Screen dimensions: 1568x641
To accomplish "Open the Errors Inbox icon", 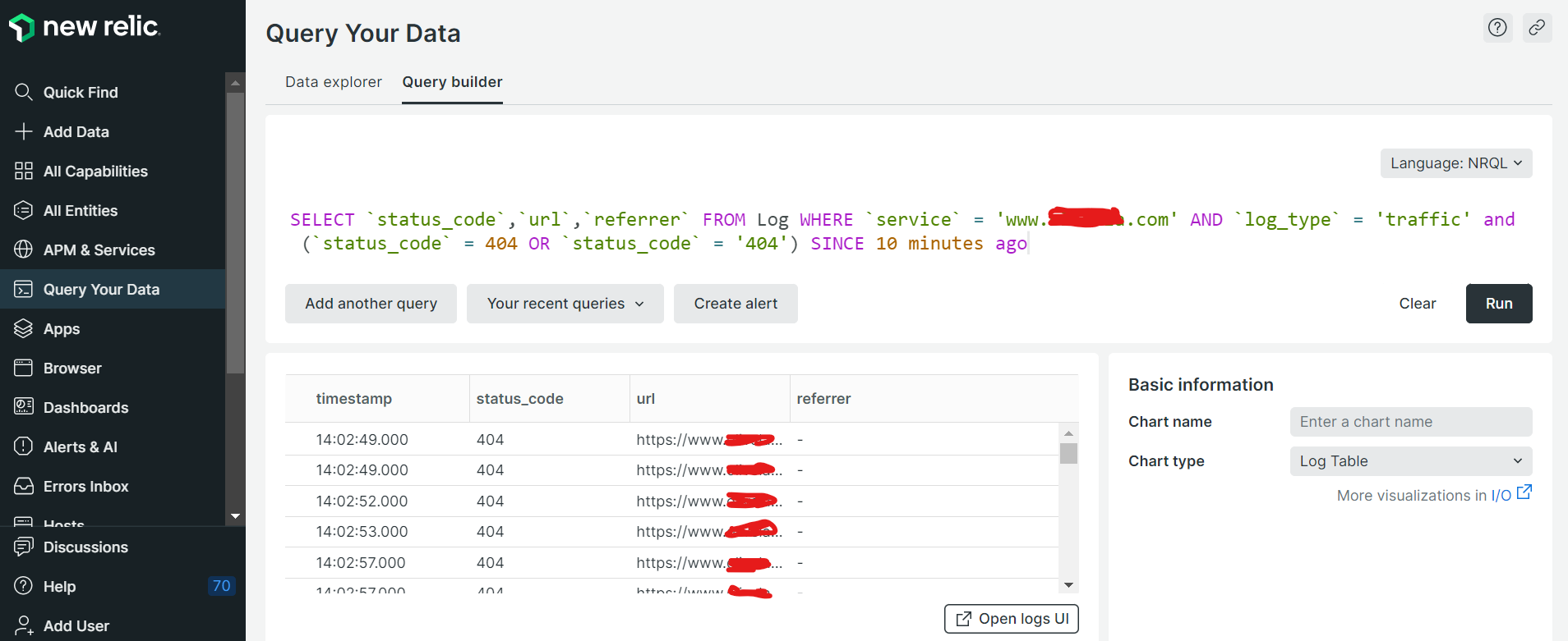I will pyautogui.click(x=24, y=486).
